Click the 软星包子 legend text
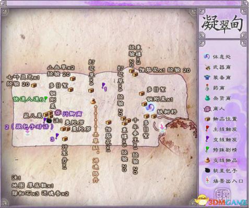Viewport: 249px width, 208px height. (225, 171)
